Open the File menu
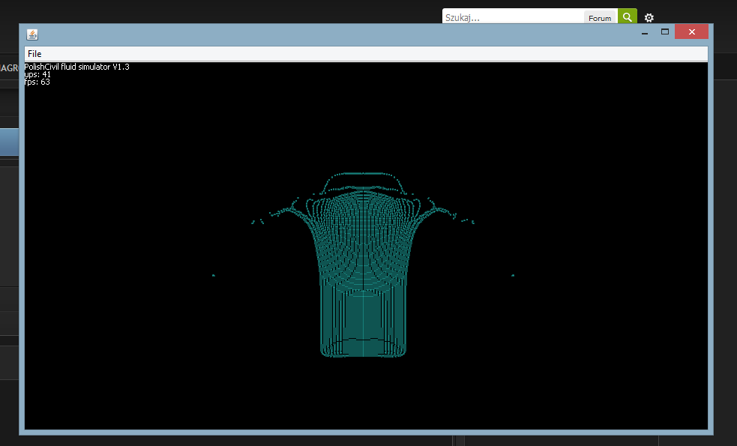This screenshot has width=737, height=446. tap(34, 53)
